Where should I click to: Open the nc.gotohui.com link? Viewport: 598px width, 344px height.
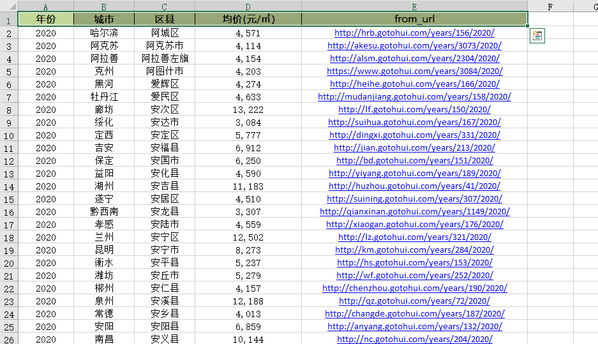[x=415, y=340]
